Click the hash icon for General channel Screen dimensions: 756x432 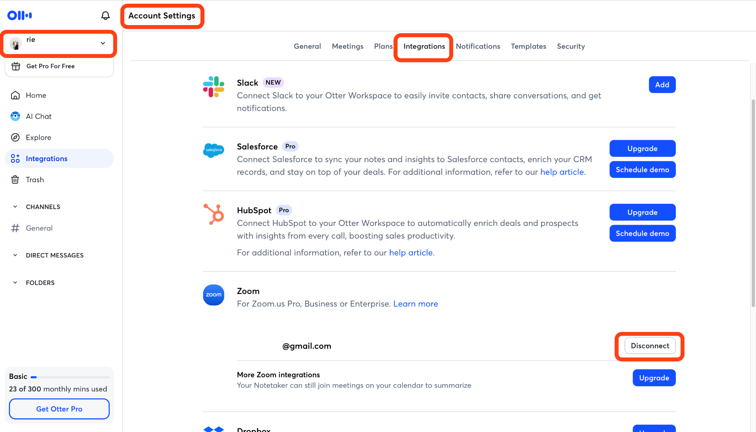(15, 228)
